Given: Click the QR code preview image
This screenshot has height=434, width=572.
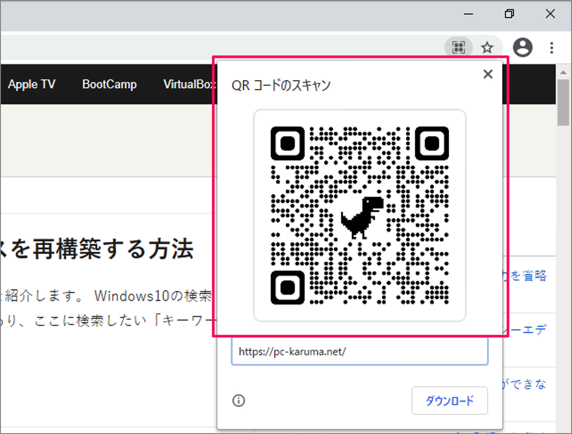Looking at the screenshot, I should (360, 215).
